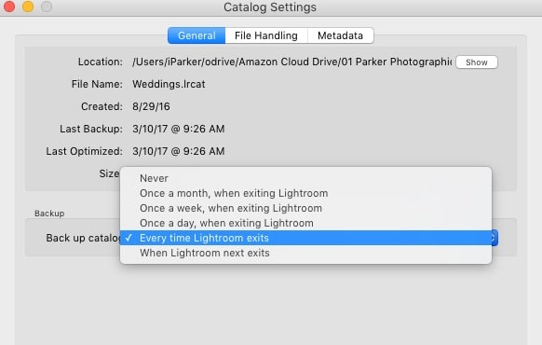This screenshot has height=345, width=542.
Task: Click the checkmark beside Every time Lightroom exits
Action: [129, 238]
